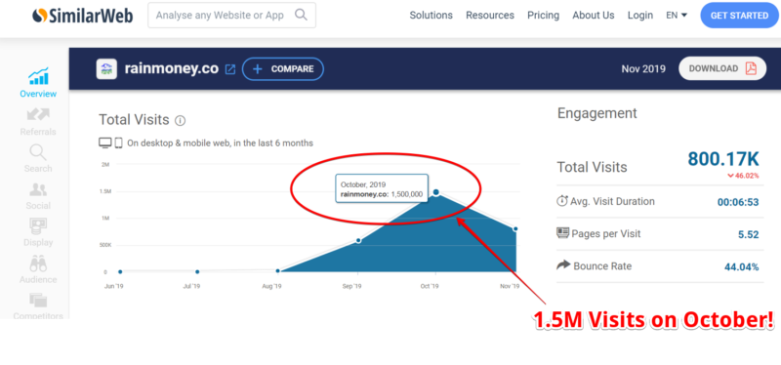The image size is (781, 365).
Task: Open the Solutions menu
Action: [x=431, y=16]
